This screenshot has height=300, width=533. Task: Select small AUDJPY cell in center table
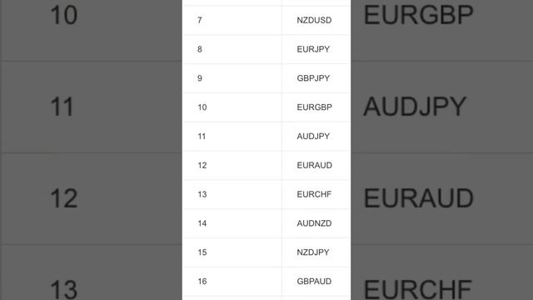(x=313, y=137)
